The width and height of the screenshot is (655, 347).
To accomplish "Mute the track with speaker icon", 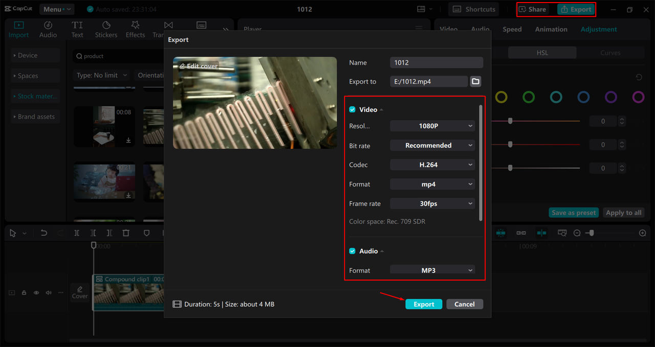I will point(49,293).
